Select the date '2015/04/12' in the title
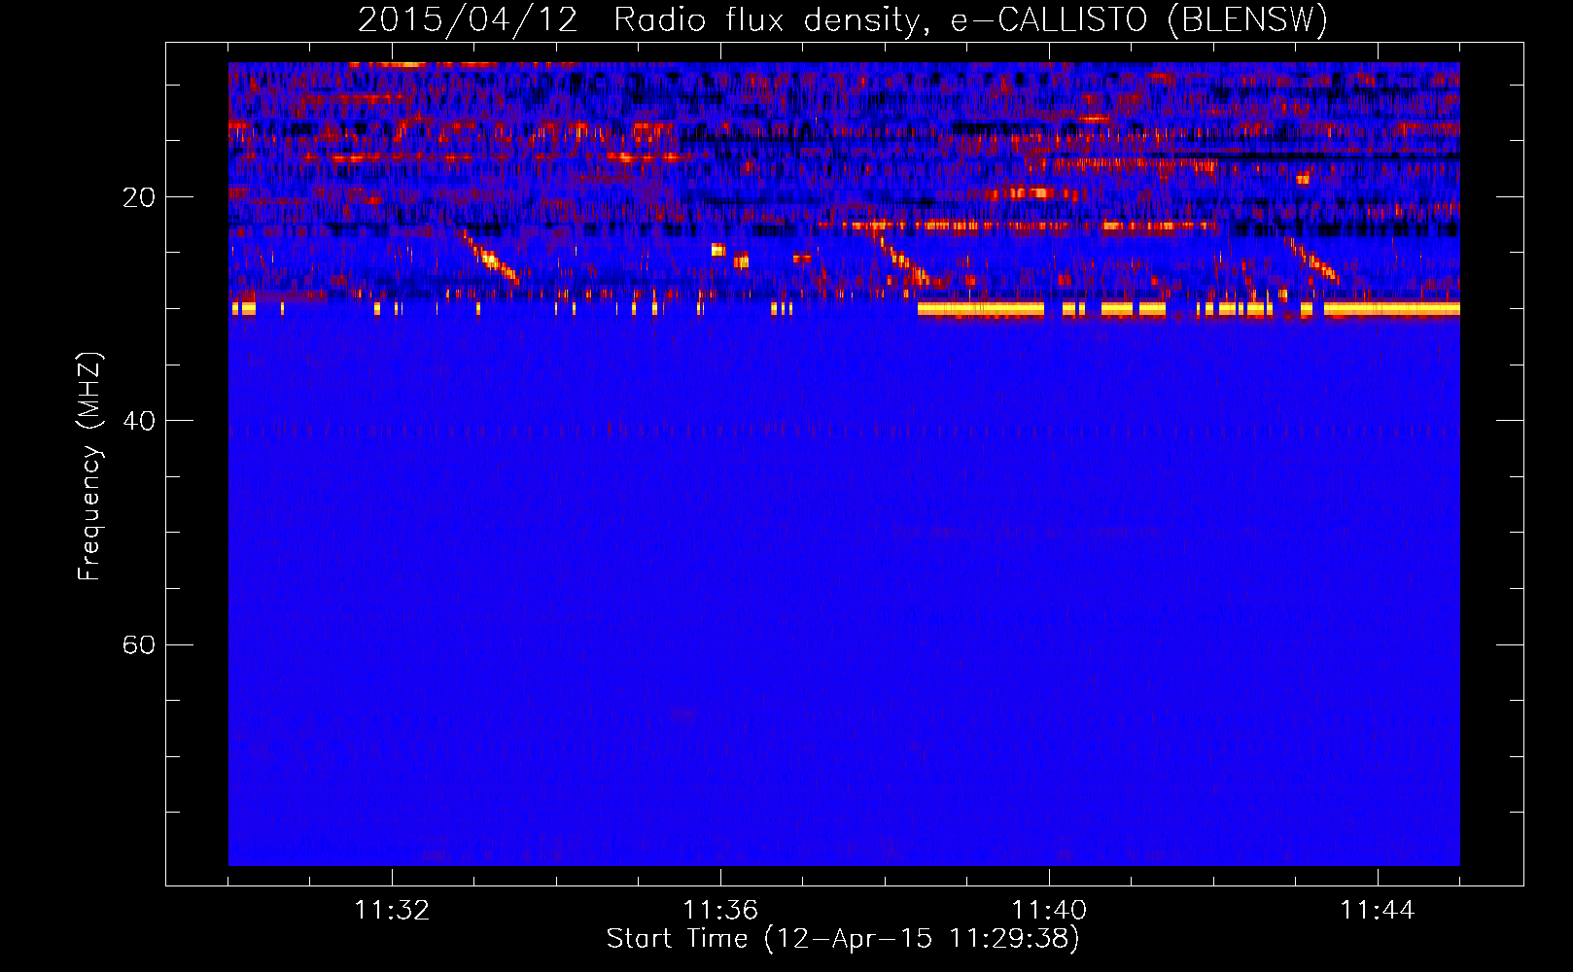 pyautogui.click(x=469, y=20)
